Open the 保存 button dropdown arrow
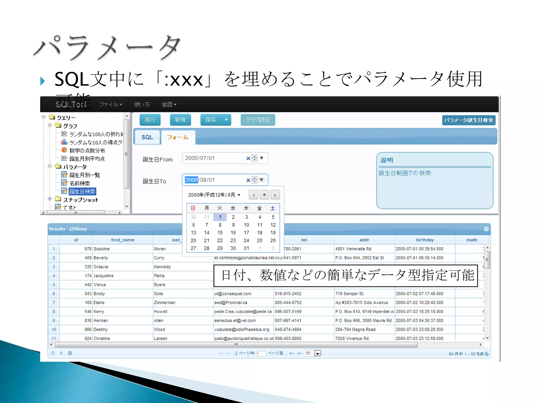The image size is (538, 403). (x=226, y=120)
